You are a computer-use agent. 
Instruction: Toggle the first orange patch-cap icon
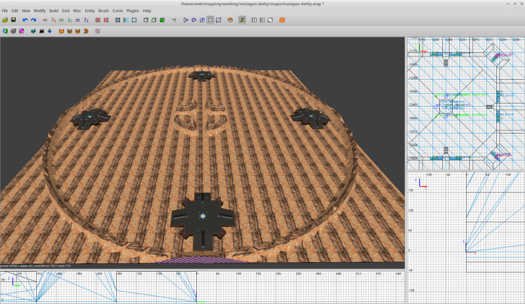pos(61,31)
